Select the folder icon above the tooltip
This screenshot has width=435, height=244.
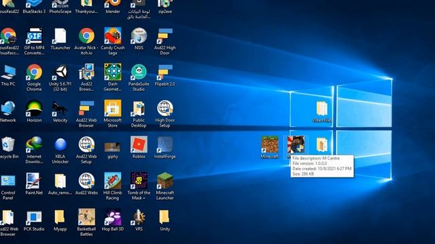[321, 144]
